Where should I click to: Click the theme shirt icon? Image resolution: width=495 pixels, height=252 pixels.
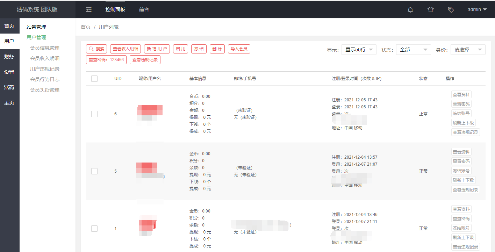click(430, 10)
